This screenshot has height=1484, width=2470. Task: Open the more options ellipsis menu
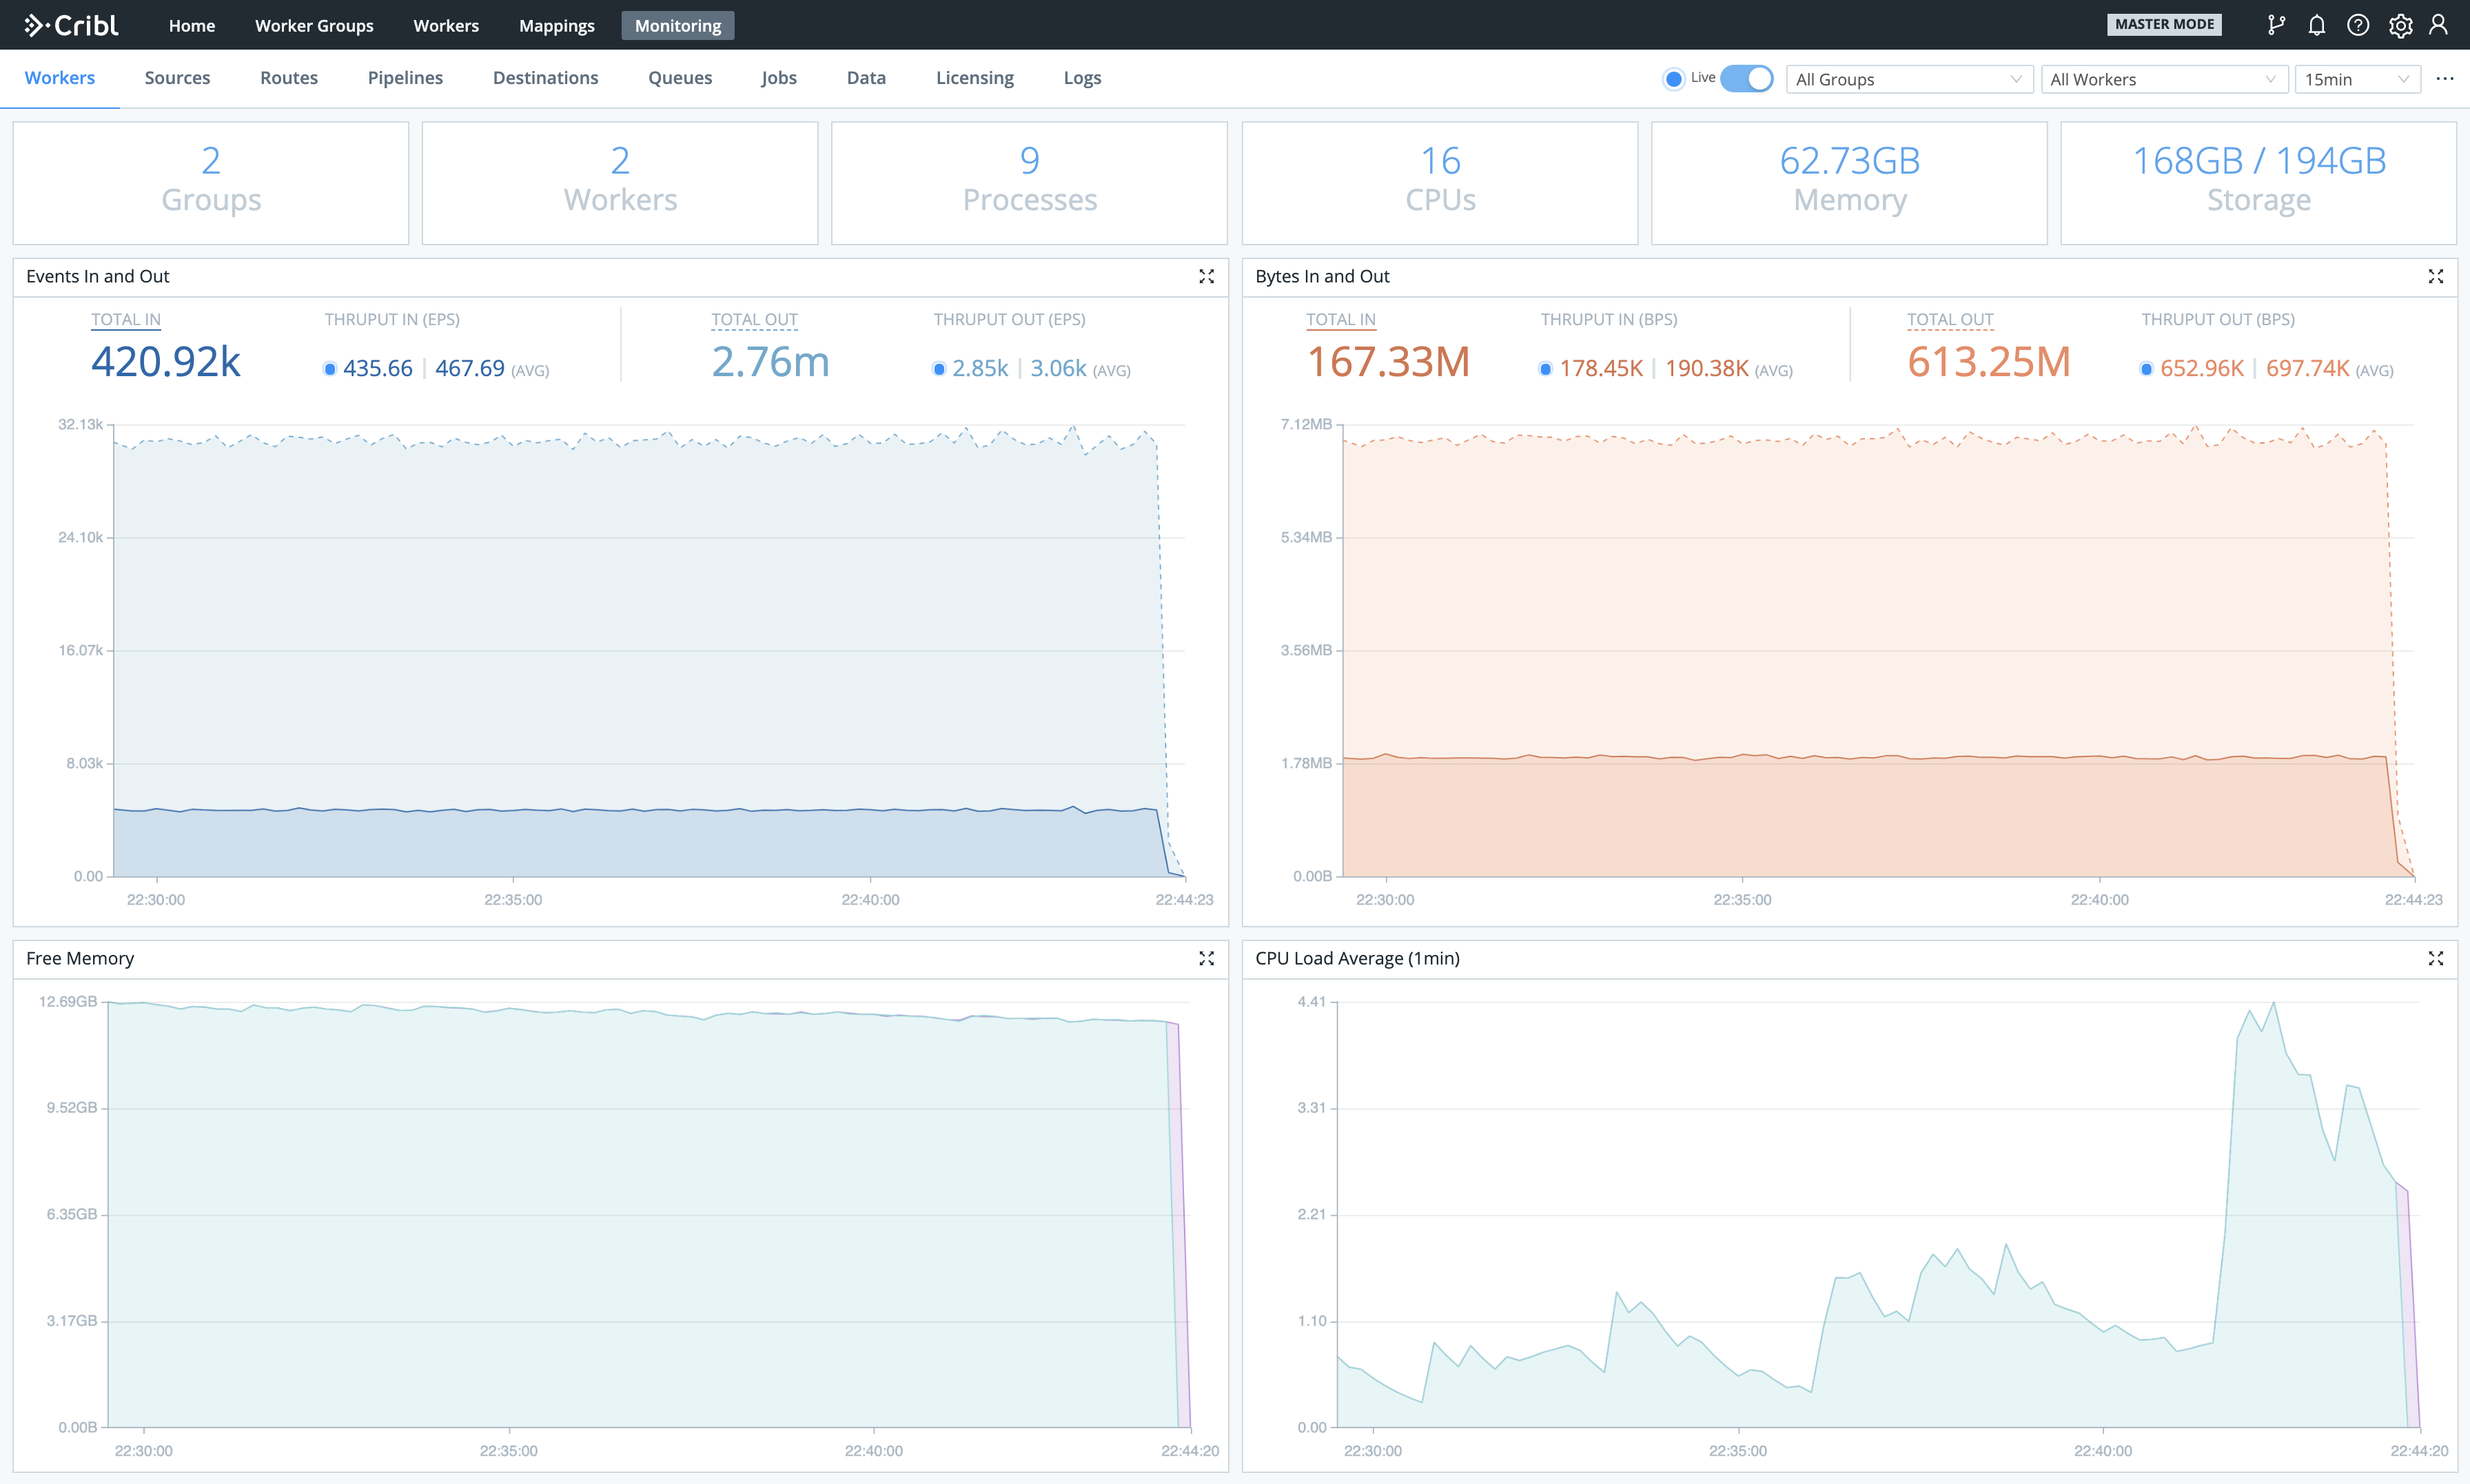pos(2445,78)
